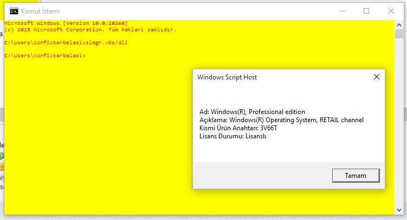This screenshot has width=407, height=220.
Task: Grab the console vertical scrollbar thumb
Action: [x=399, y=35]
